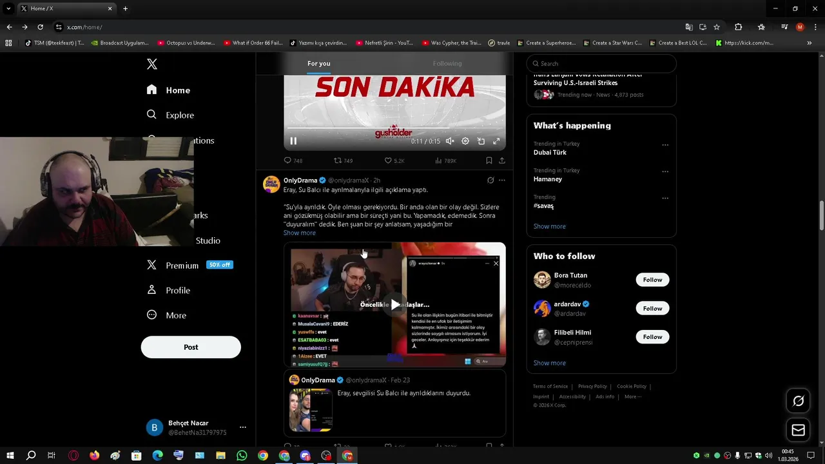Open the More sidebar menu
The image size is (825, 464).
tap(166, 315)
